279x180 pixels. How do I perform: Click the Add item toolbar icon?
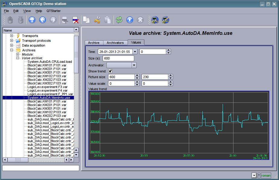click(65, 20)
